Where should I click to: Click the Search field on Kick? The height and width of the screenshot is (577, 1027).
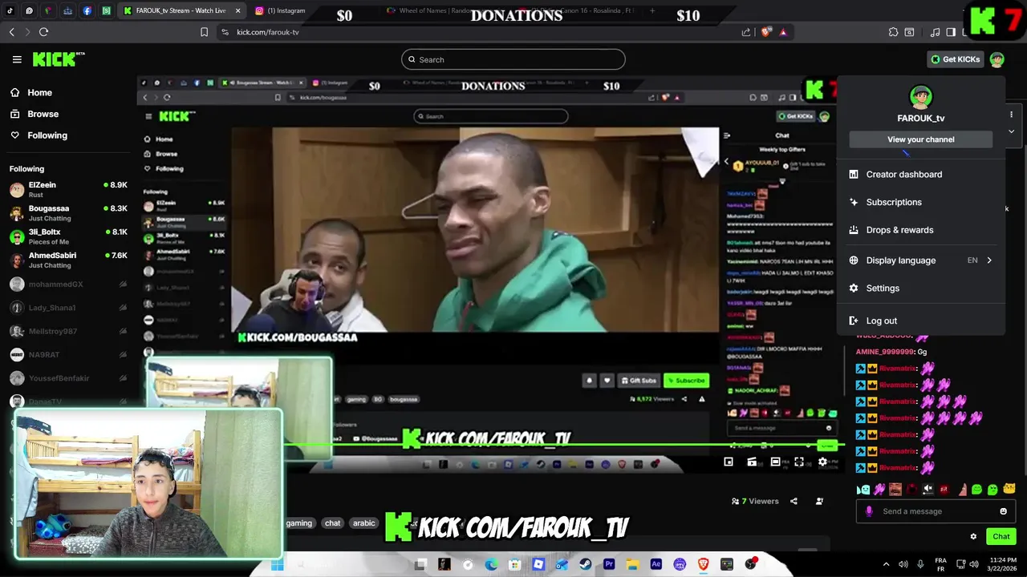(x=513, y=59)
